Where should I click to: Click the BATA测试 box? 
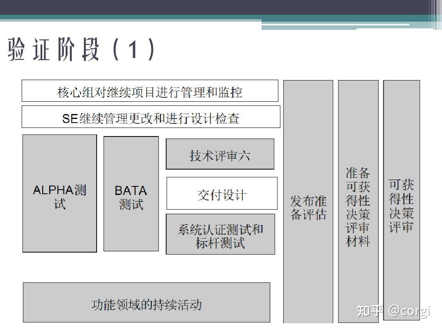131,193
